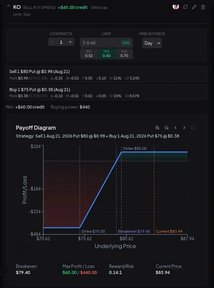Refresh the KO order quotes
Image resolution: width=214 pixels, height=288 pixels.
tap(185, 7)
